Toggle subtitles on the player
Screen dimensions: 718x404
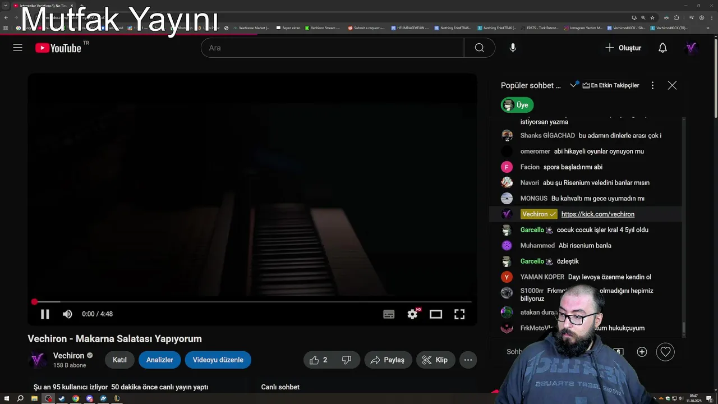[389, 314]
